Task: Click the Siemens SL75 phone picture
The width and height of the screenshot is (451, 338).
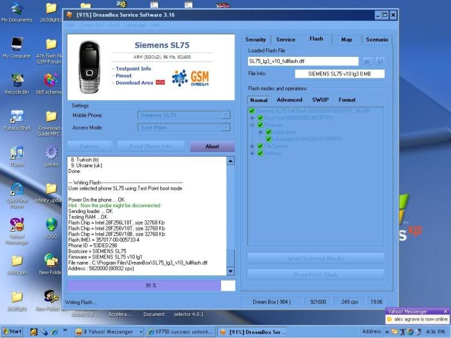Action: coord(90,67)
